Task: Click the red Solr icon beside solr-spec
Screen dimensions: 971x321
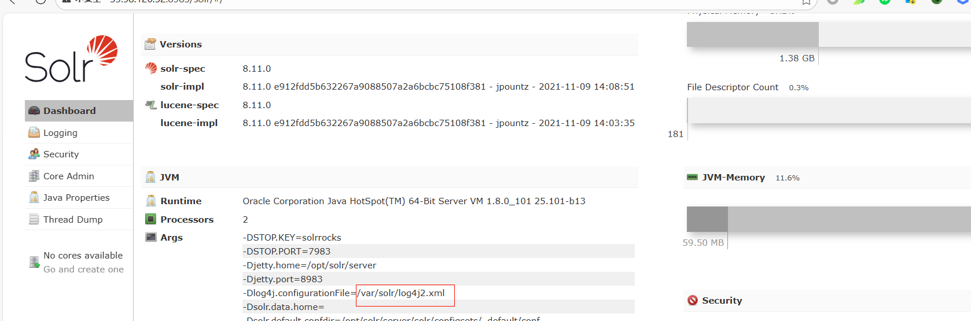Action: coord(151,68)
